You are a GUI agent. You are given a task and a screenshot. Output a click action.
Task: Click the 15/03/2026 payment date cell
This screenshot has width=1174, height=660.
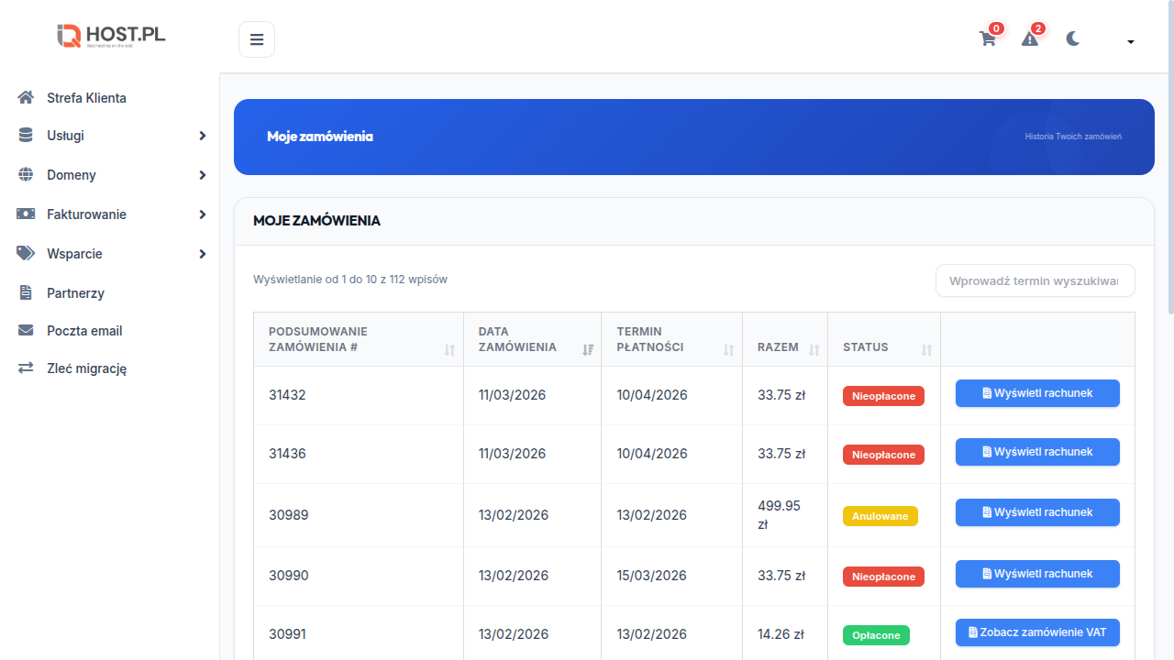(x=671, y=576)
